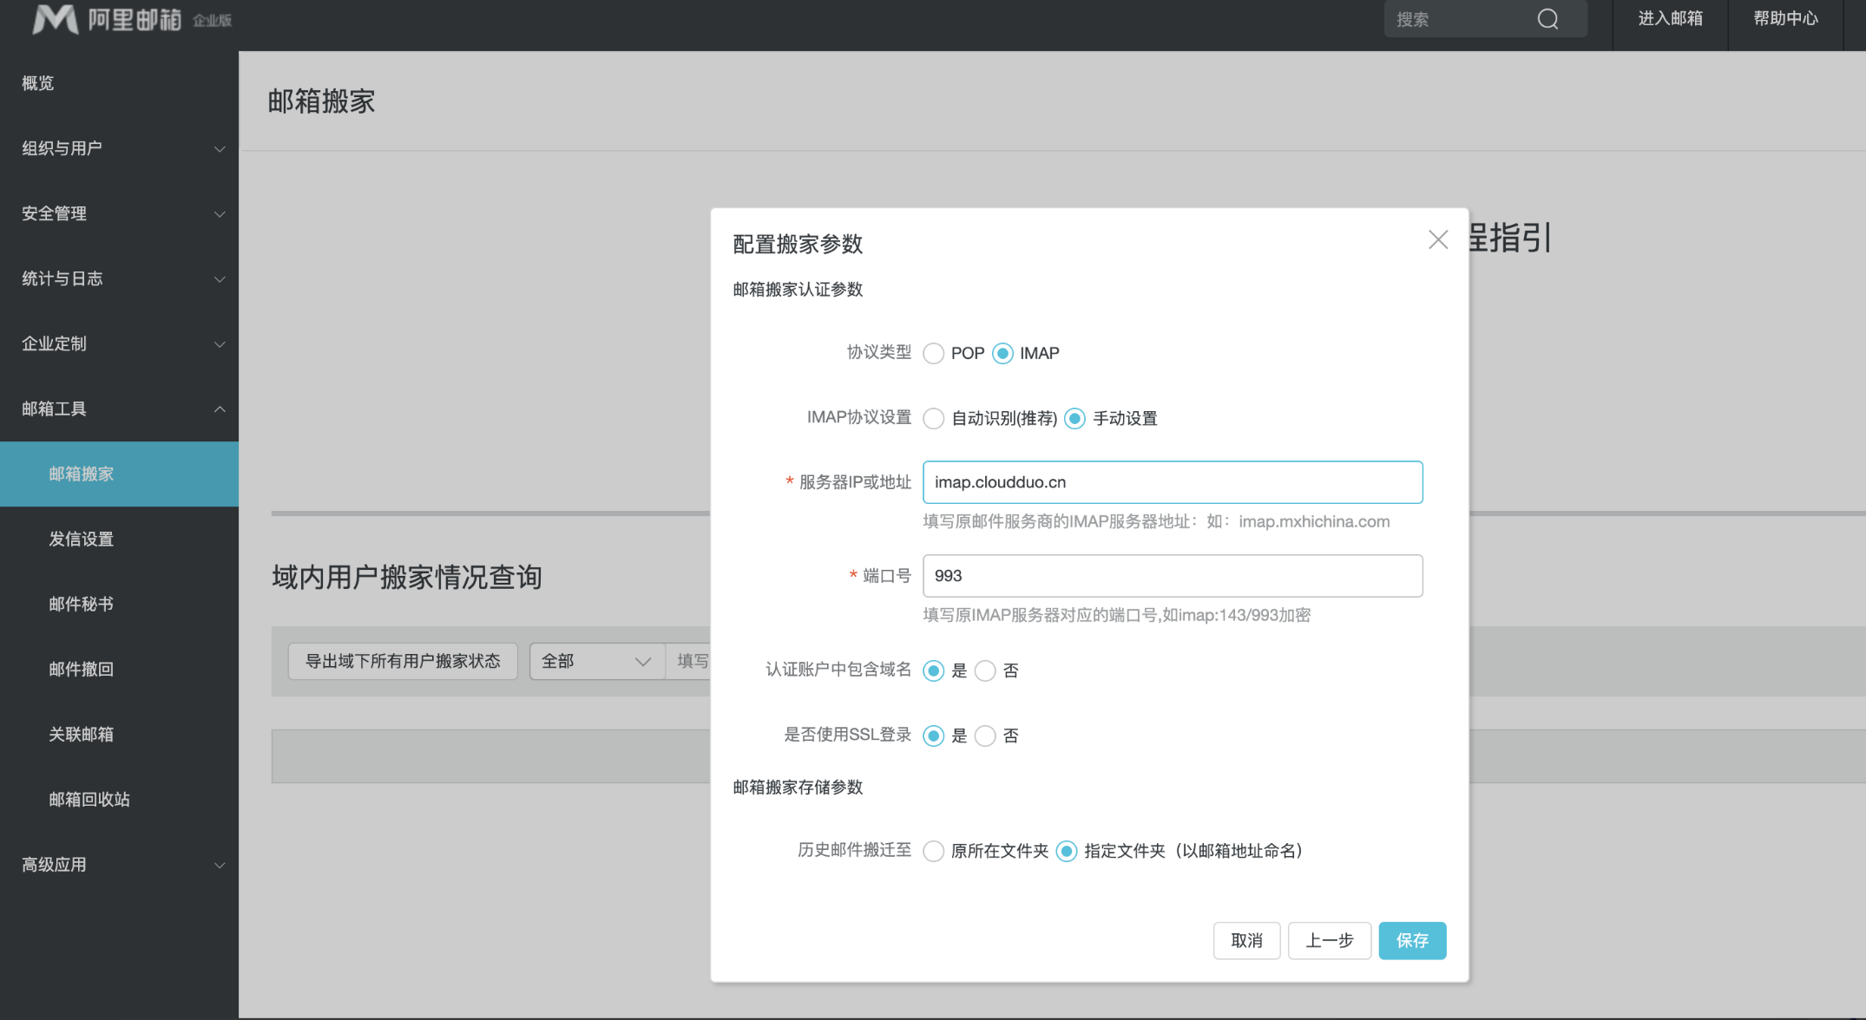Open 发信设置 menu item
Viewport: 1866px width, 1020px height.
coord(119,539)
